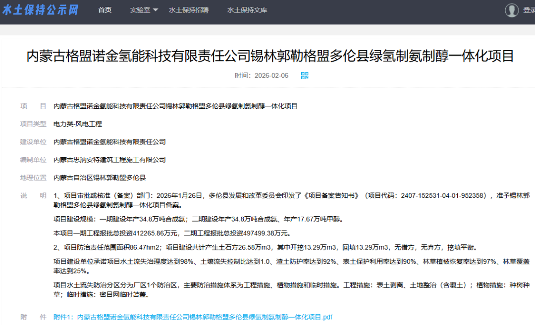
Task: Click the 登录 link
Action: click(x=528, y=10)
